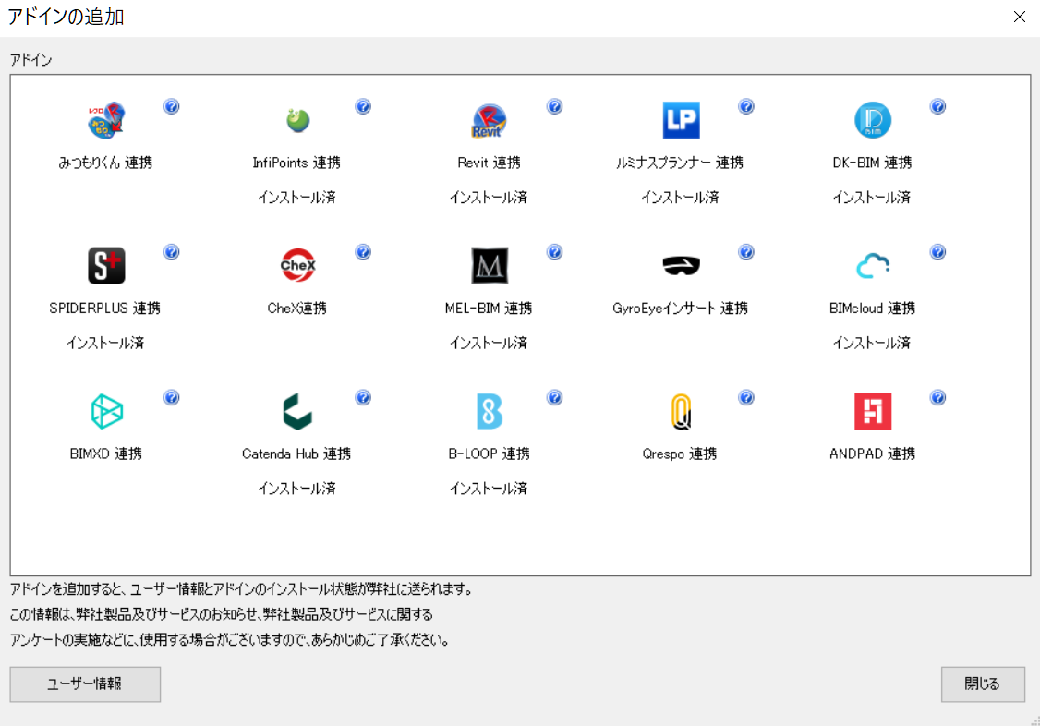Click the Revit 連携 label
The image size is (1040, 726).
(489, 163)
